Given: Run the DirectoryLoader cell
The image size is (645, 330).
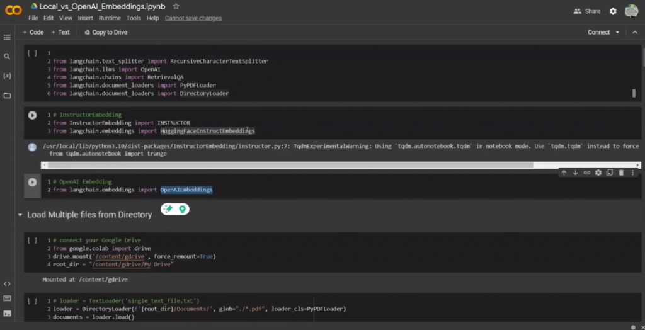Looking at the screenshot, I should point(32,301).
